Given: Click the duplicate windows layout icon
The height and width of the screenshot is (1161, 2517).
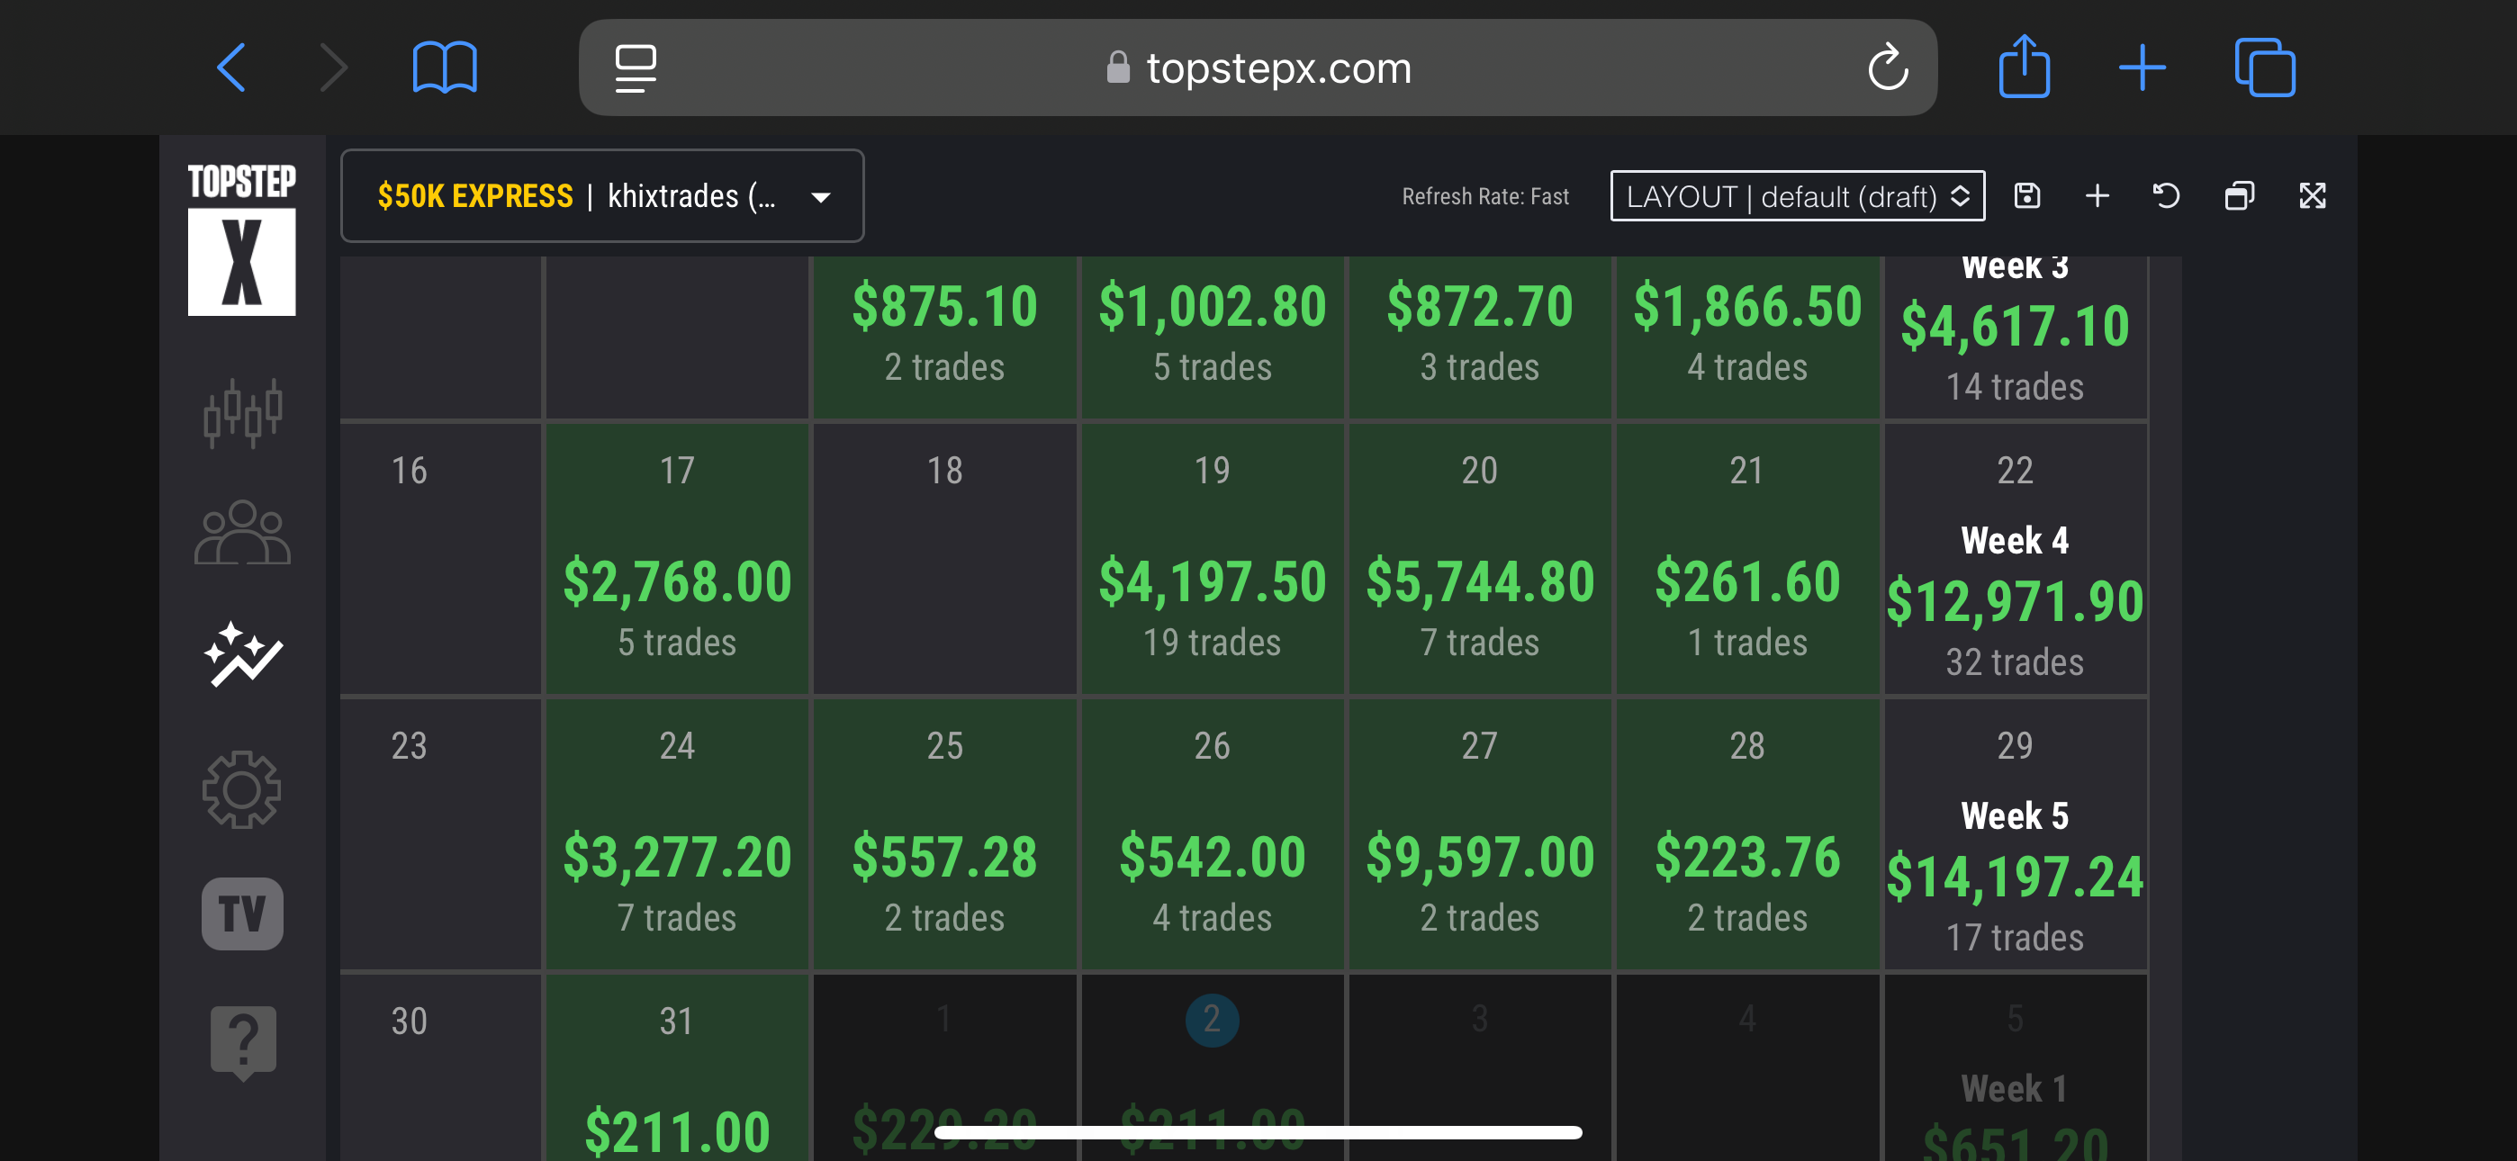Looking at the screenshot, I should click(2239, 195).
